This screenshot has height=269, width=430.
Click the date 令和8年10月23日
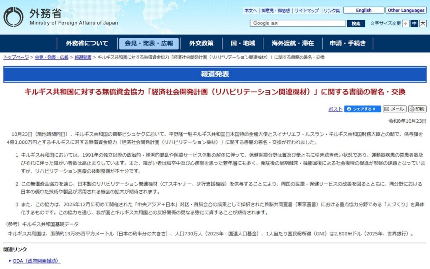(407, 121)
